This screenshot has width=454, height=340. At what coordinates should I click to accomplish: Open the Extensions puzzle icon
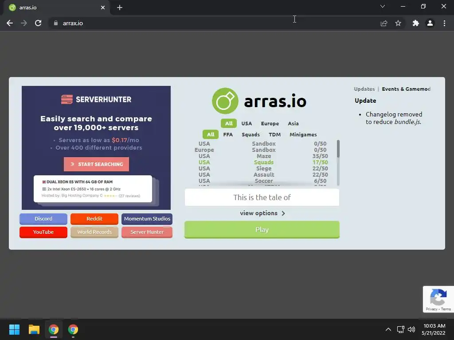pos(416,23)
